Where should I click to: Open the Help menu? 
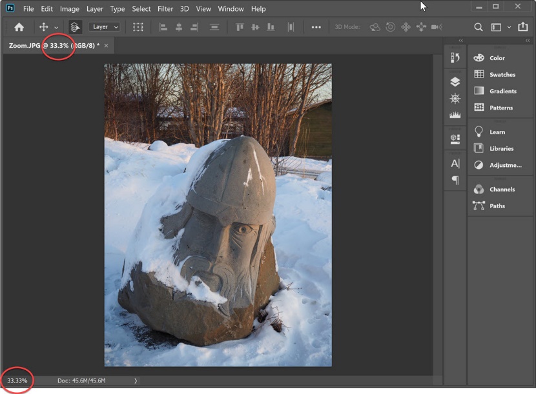tap(258, 9)
